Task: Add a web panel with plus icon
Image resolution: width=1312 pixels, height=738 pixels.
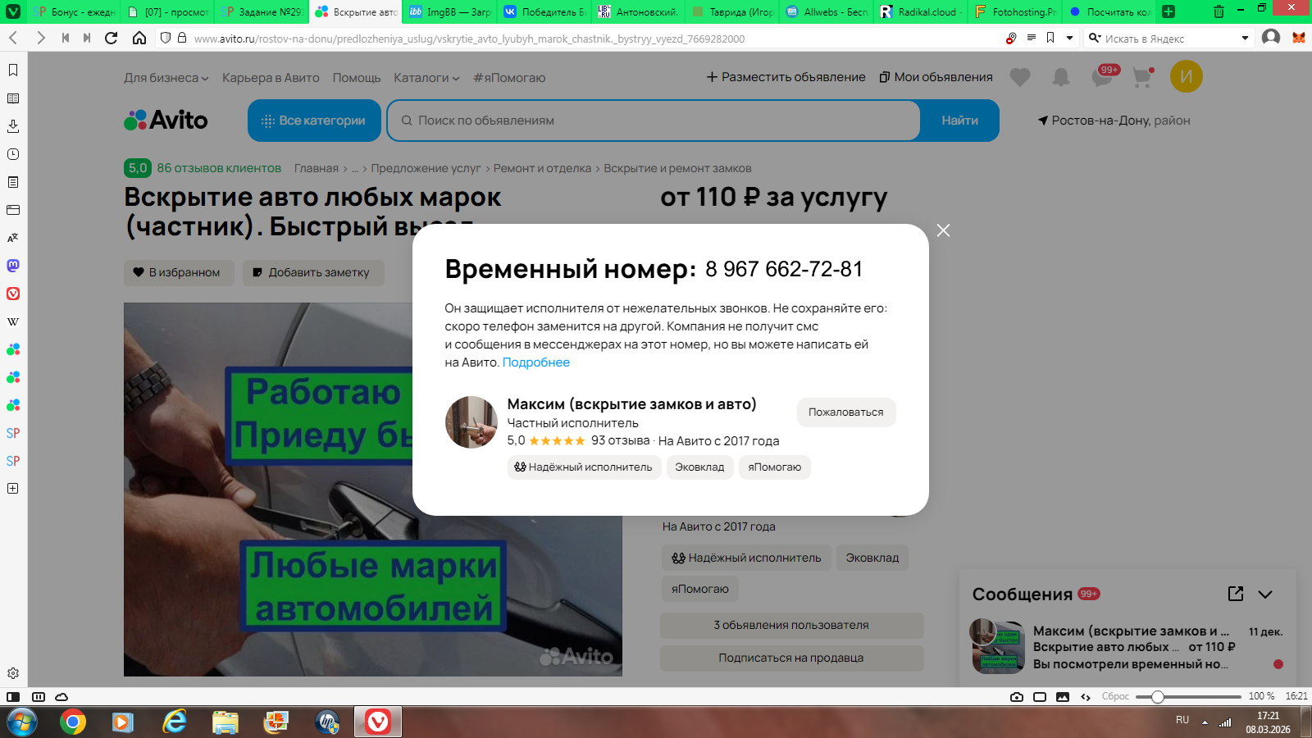Action: point(13,489)
